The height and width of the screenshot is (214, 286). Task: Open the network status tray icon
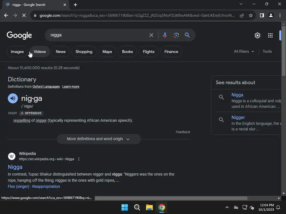coord(245,207)
